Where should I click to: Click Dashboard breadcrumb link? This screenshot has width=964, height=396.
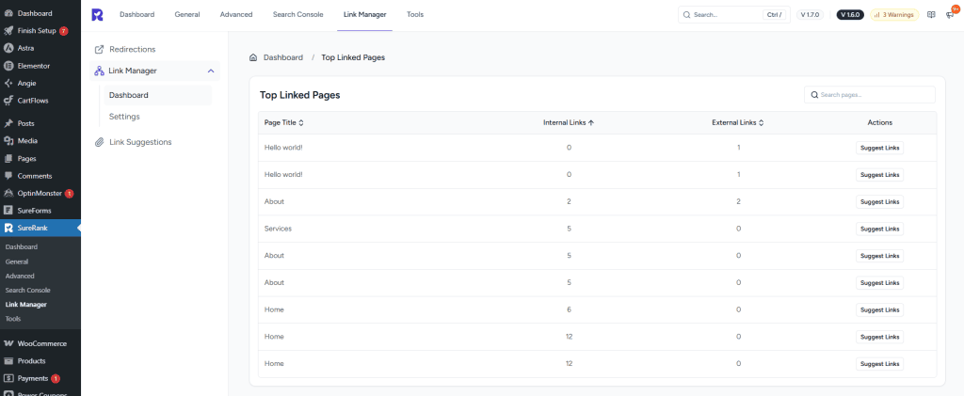coord(283,57)
